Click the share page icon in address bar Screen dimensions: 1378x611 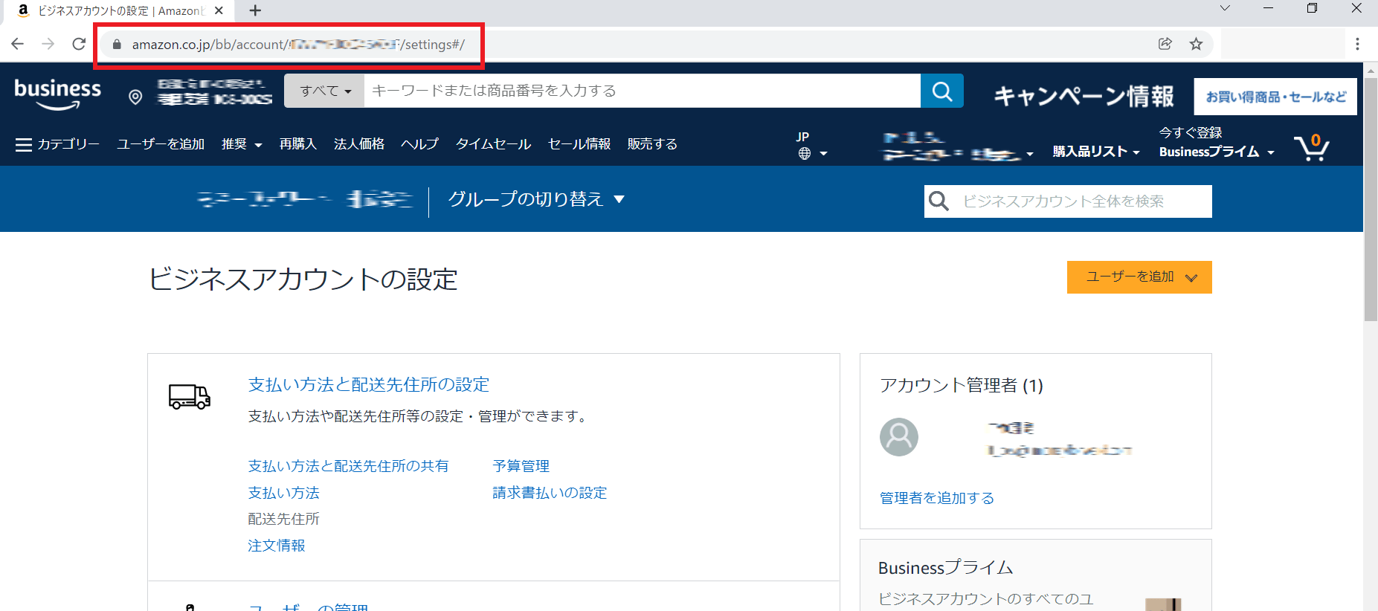tap(1165, 44)
